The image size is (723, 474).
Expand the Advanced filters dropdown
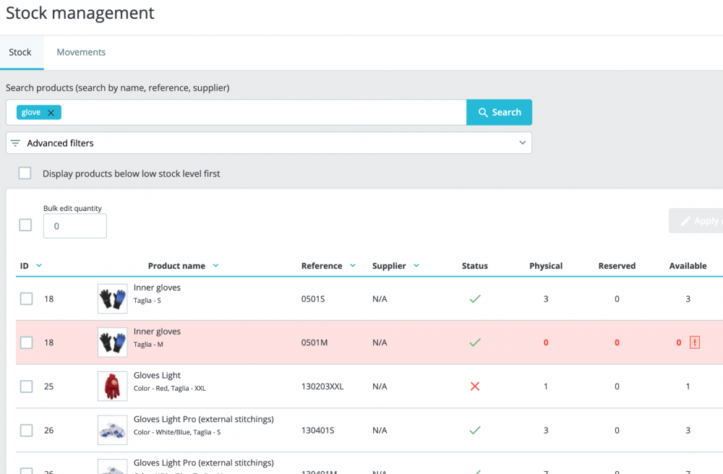point(522,143)
